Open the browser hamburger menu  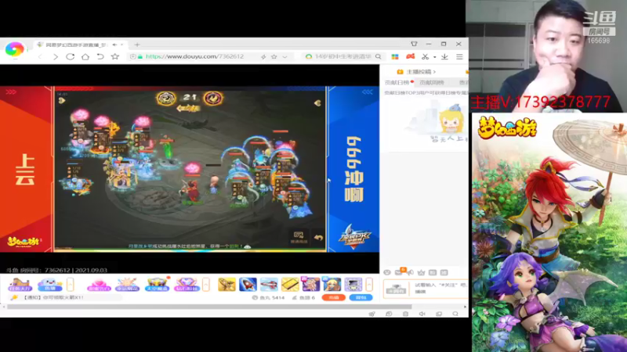459,56
